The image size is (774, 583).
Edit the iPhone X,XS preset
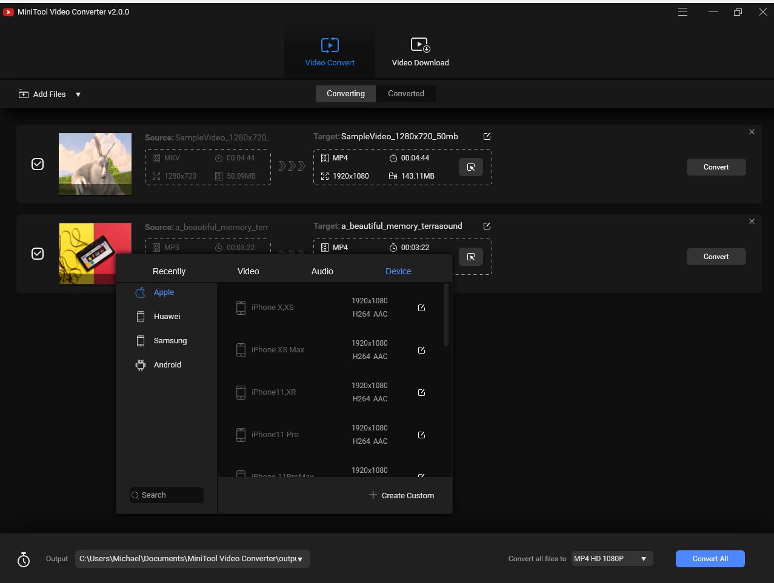[421, 308]
